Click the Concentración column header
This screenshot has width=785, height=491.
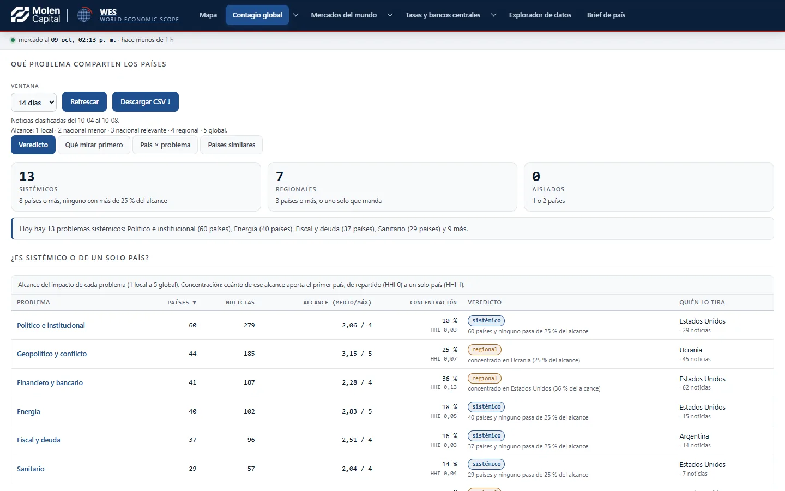[433, 302]
